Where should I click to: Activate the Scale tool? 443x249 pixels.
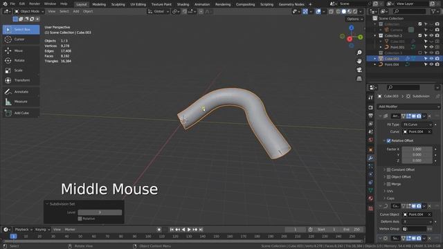tap(21, 71)
